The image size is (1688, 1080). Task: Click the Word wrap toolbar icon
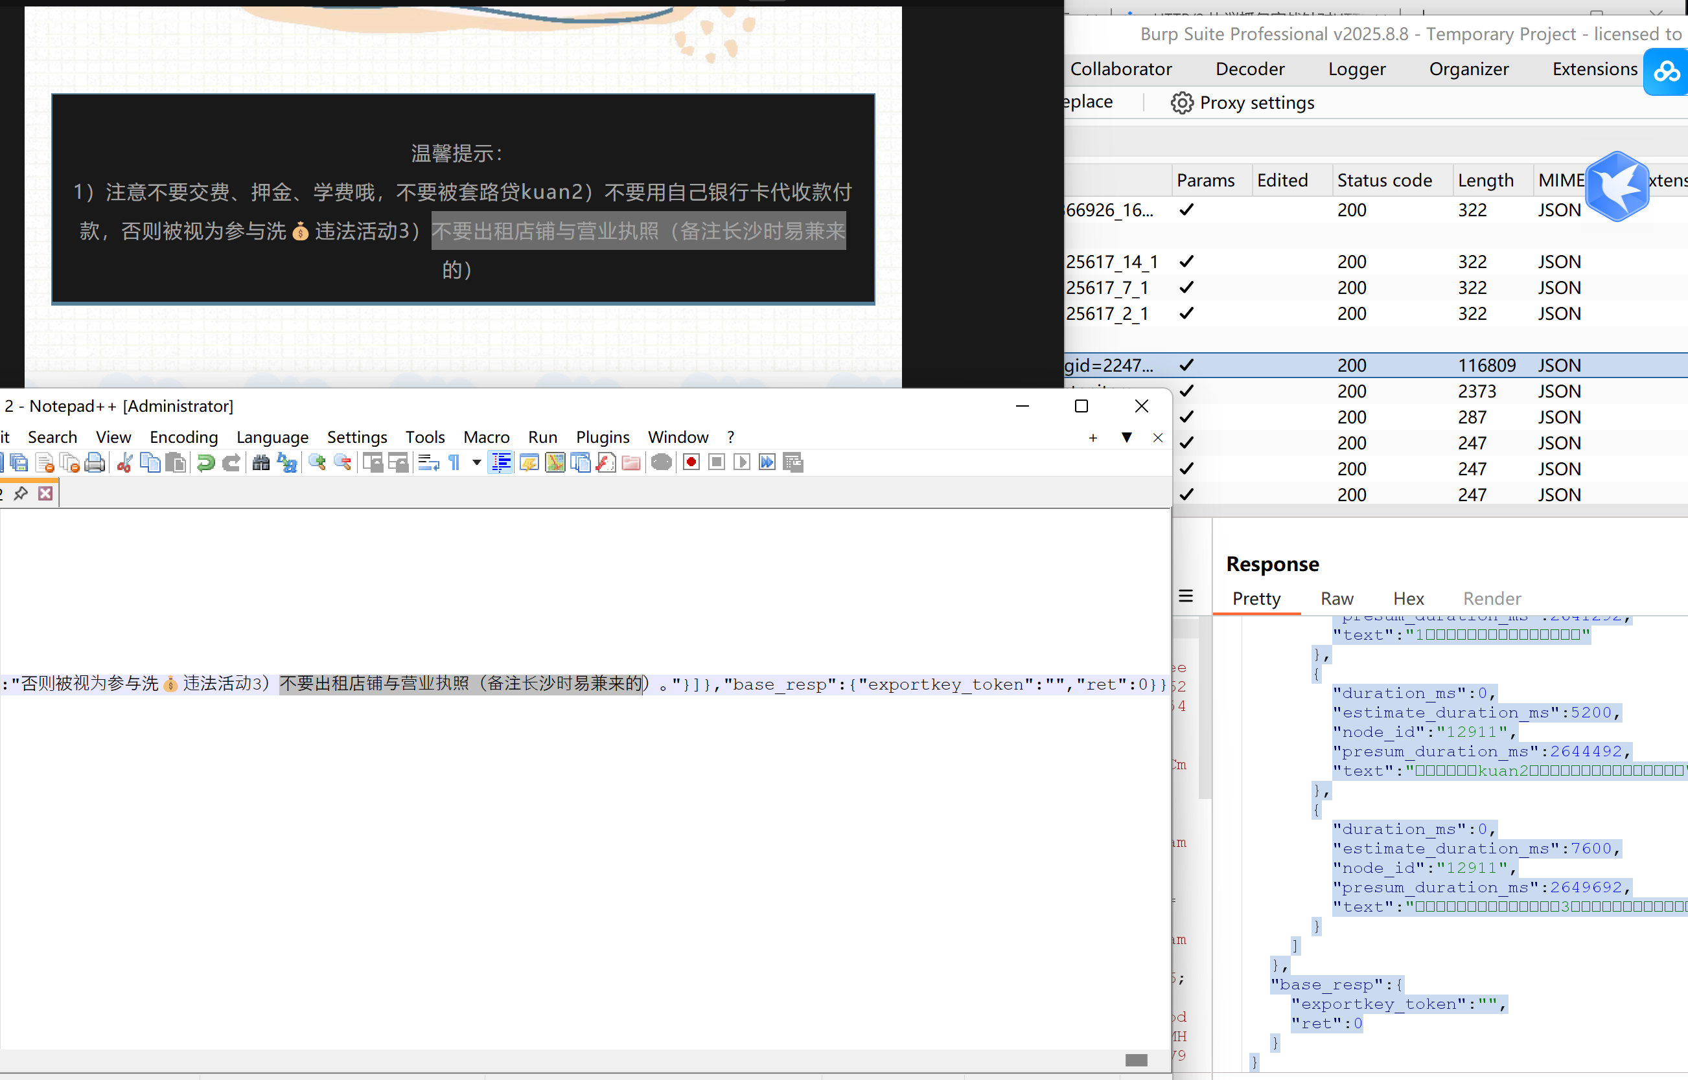428,463
